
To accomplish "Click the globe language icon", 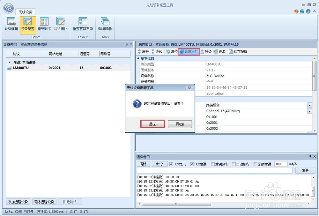I will (x=302, y=11).
